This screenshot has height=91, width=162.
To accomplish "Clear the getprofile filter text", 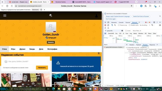I will tap(122, 31).
